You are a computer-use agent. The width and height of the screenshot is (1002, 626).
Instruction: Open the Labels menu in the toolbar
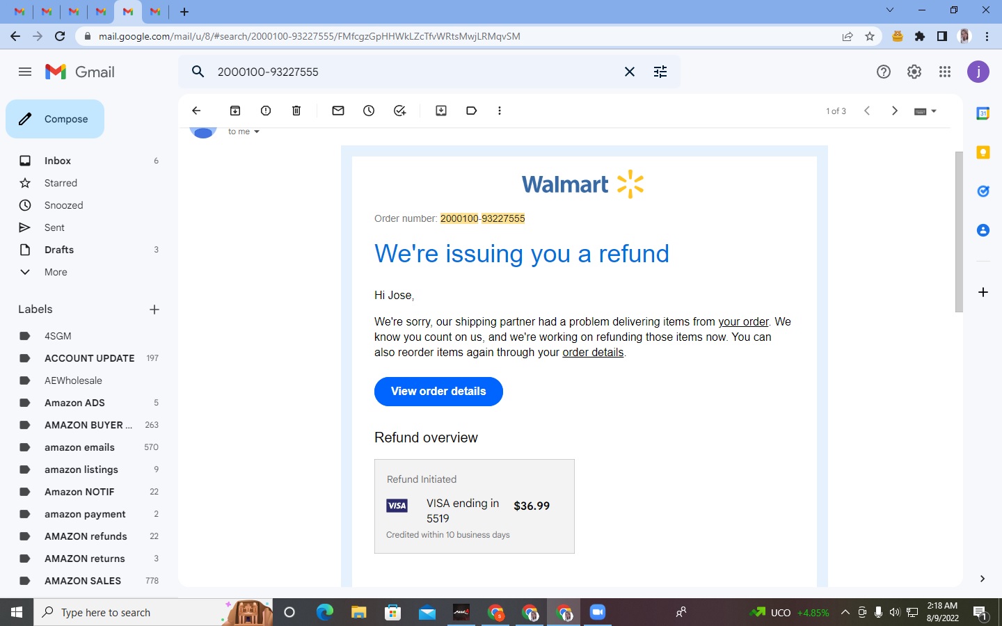472,111
